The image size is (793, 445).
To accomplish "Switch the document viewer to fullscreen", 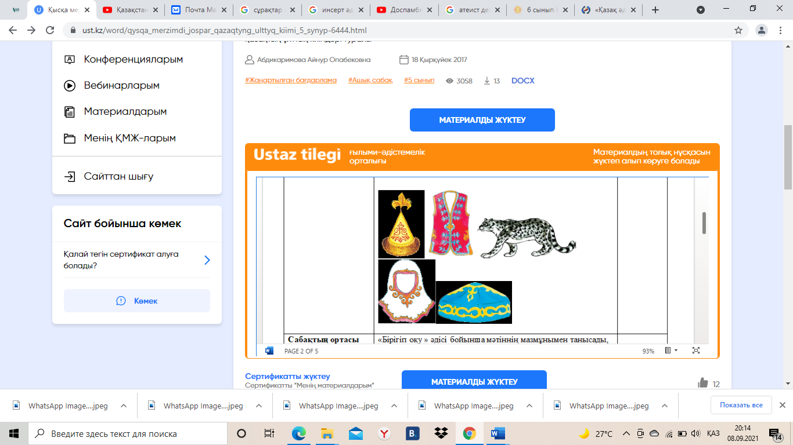I will [696, 351].
